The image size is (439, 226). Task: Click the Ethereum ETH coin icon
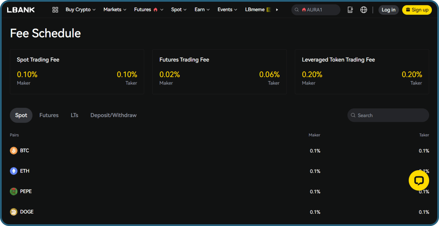pos(14,171)
